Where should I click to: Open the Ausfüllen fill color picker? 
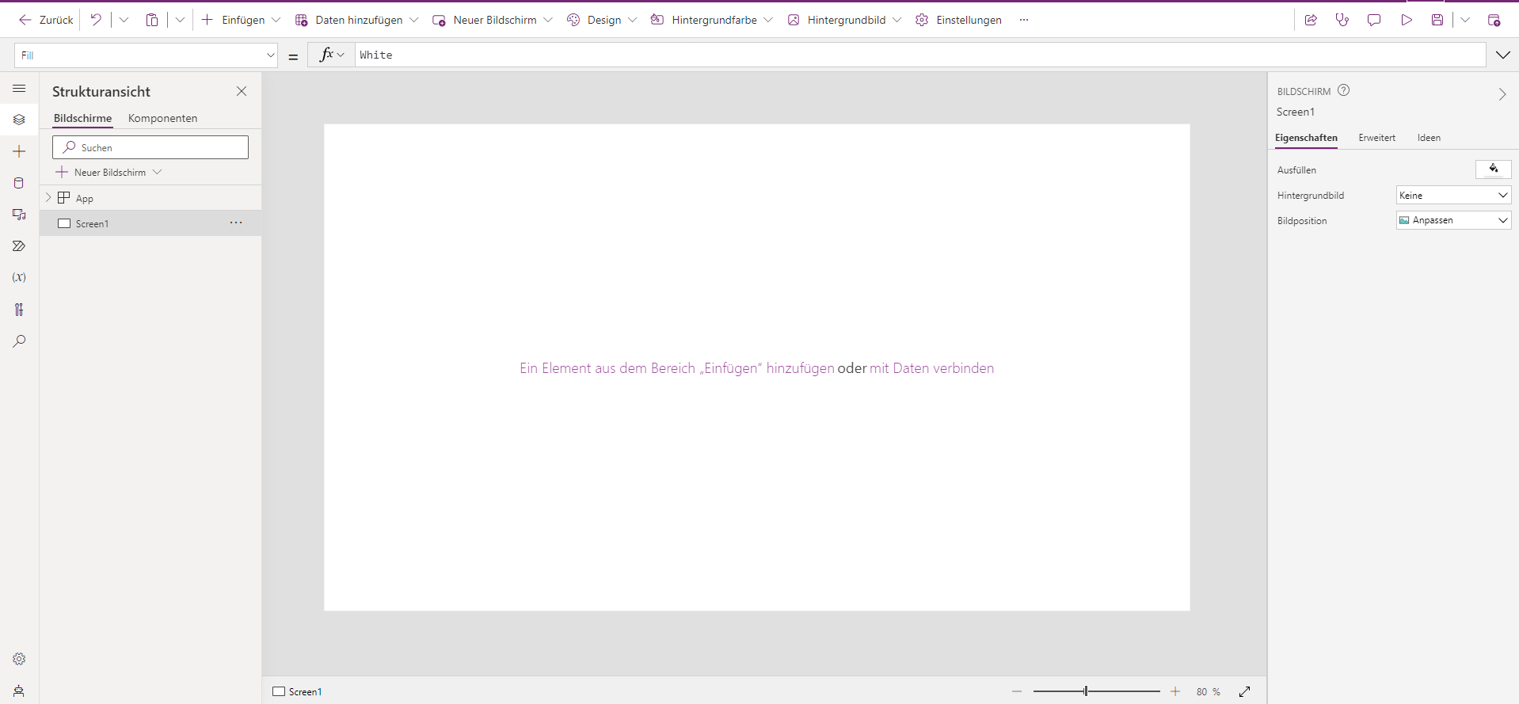[x=1494, y=169]
